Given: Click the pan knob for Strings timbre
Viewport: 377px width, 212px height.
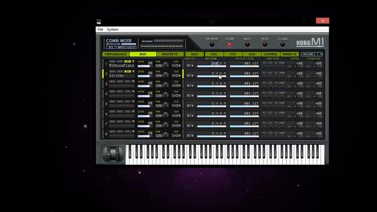Looking at the screenshot, I should click(166, 75).
